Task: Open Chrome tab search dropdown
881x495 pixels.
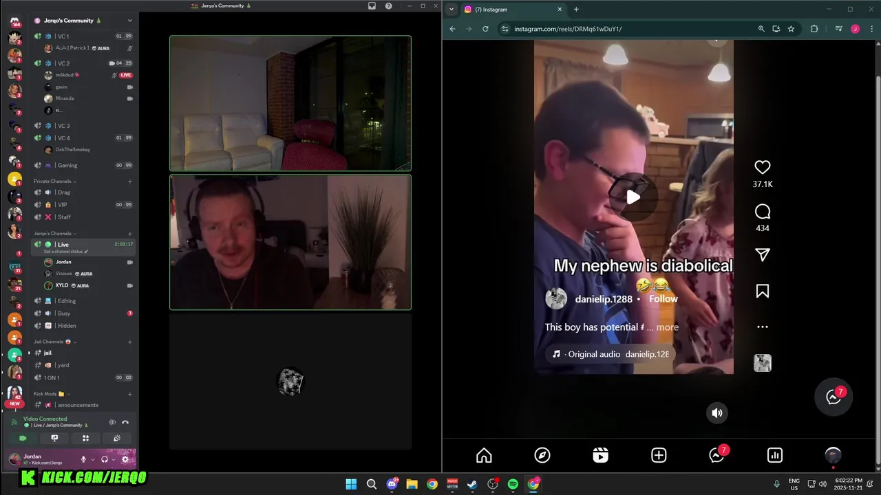Action: tap(451, 10)
